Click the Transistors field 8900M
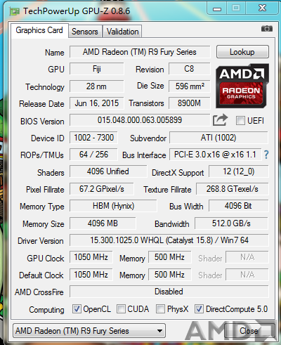The image size is (281, 345). (190, 103)
